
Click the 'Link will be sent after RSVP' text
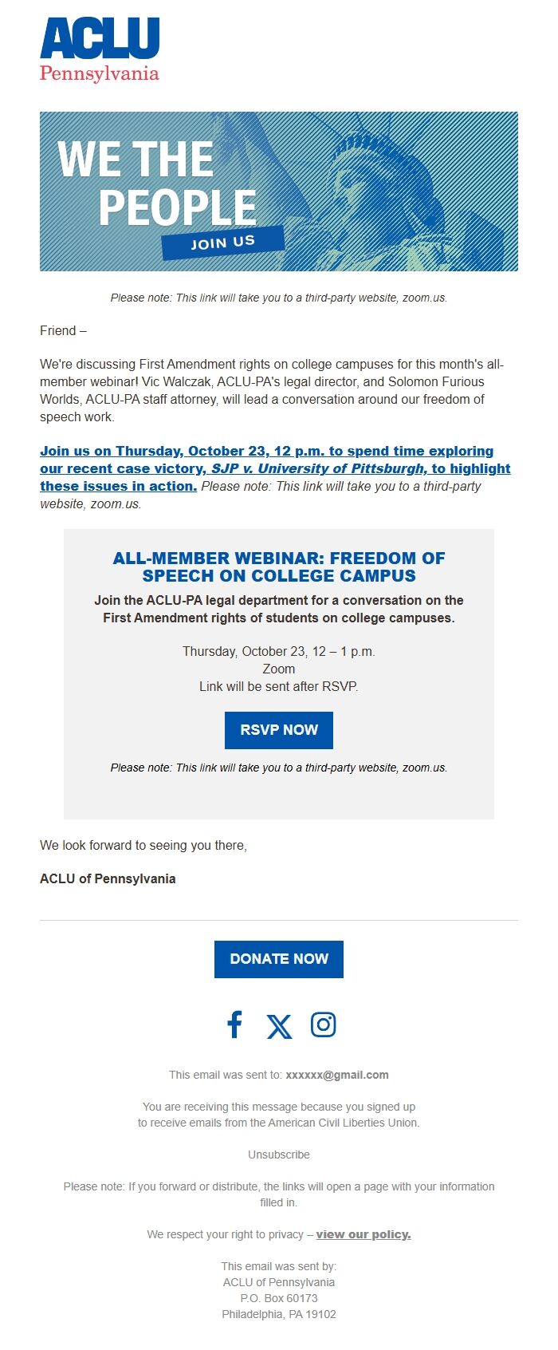(279, 686)
